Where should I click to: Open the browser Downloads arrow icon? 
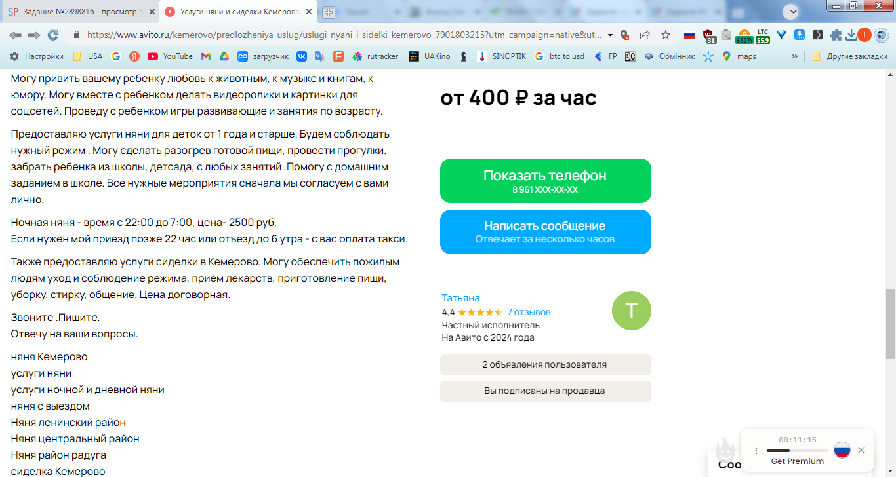click(851, 35)
